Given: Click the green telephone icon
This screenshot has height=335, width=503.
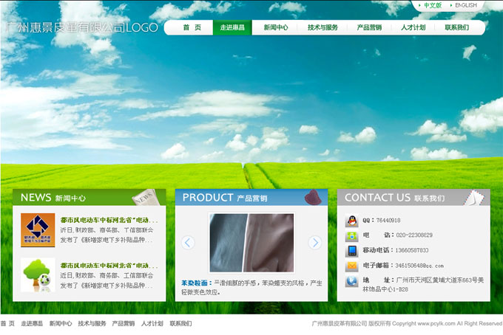Looking at the screenshot, I should (351, 236).
